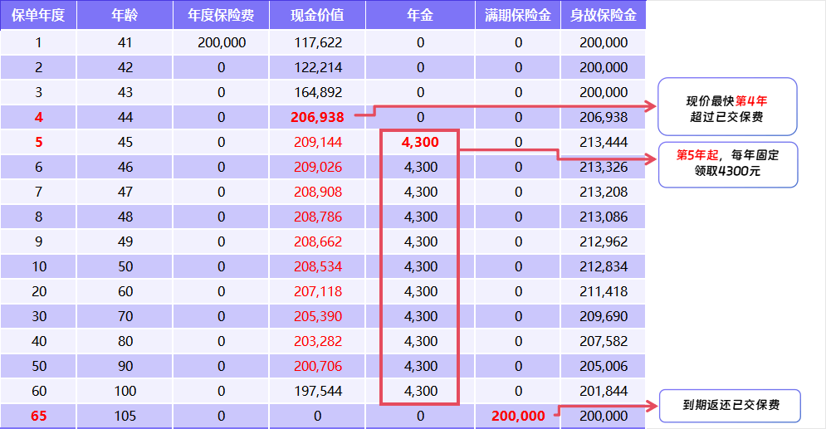Select the 满期保险金 header cell
Viewport: 826px width, 429px height.
(x=518, y=15)
